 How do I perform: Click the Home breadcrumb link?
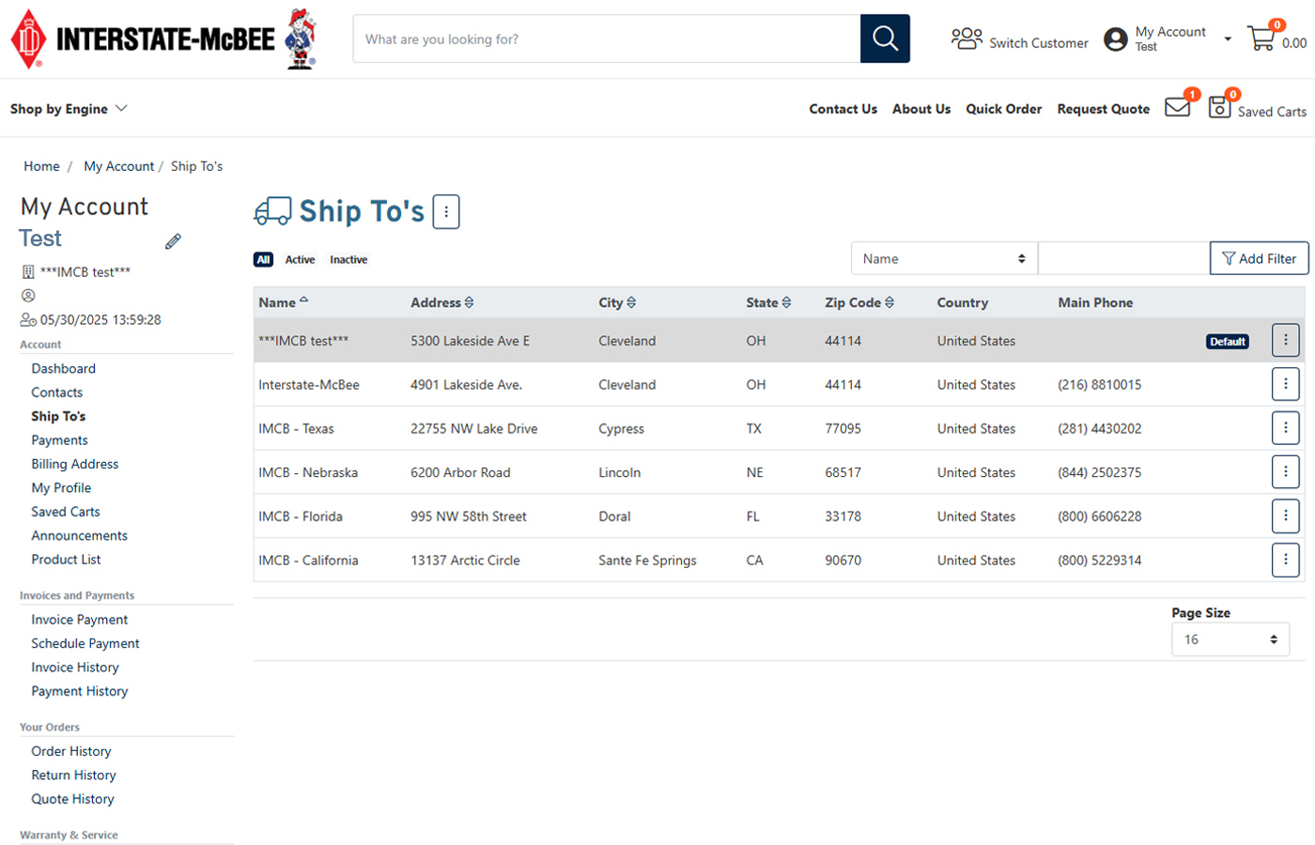[x=41, y=166]
